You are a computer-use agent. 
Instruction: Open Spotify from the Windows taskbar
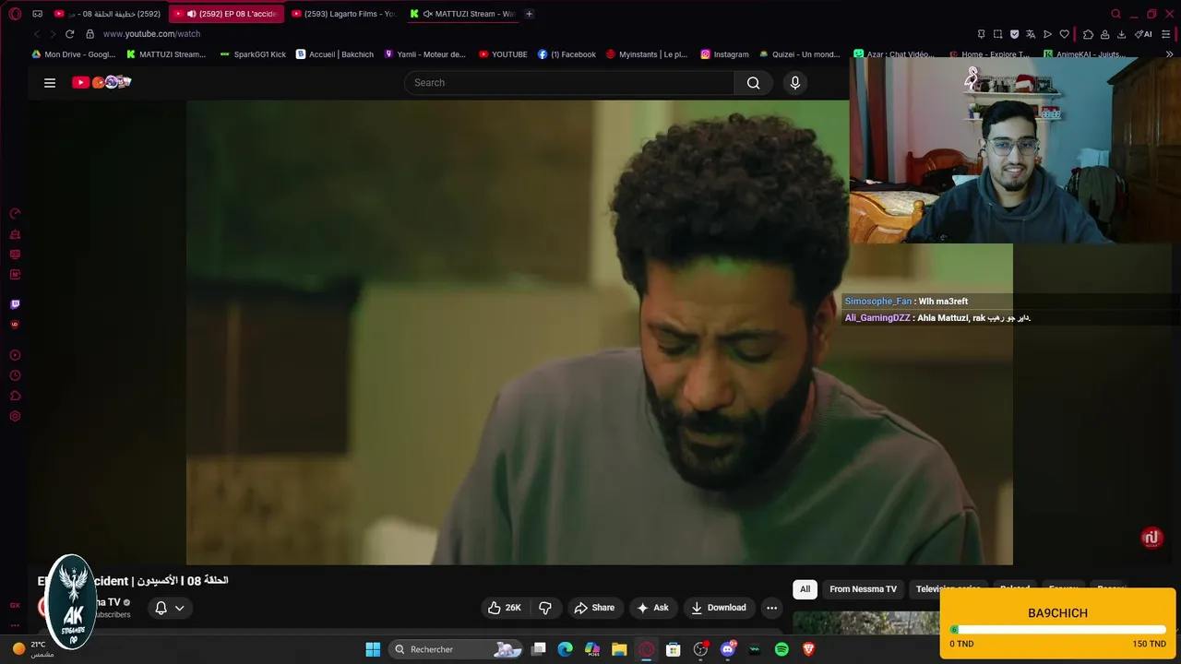(781, 649)
